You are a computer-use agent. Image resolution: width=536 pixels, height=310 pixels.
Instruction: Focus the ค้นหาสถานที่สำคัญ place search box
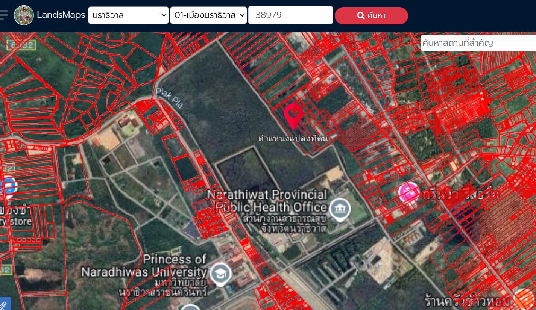(478, 43)
